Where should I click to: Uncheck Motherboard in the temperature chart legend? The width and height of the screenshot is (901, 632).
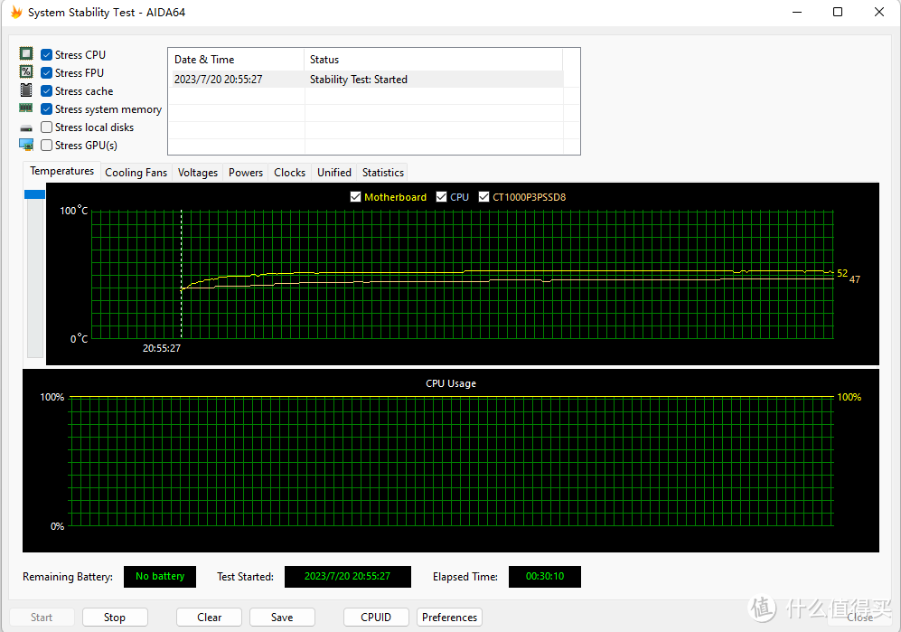click(355, 196)
